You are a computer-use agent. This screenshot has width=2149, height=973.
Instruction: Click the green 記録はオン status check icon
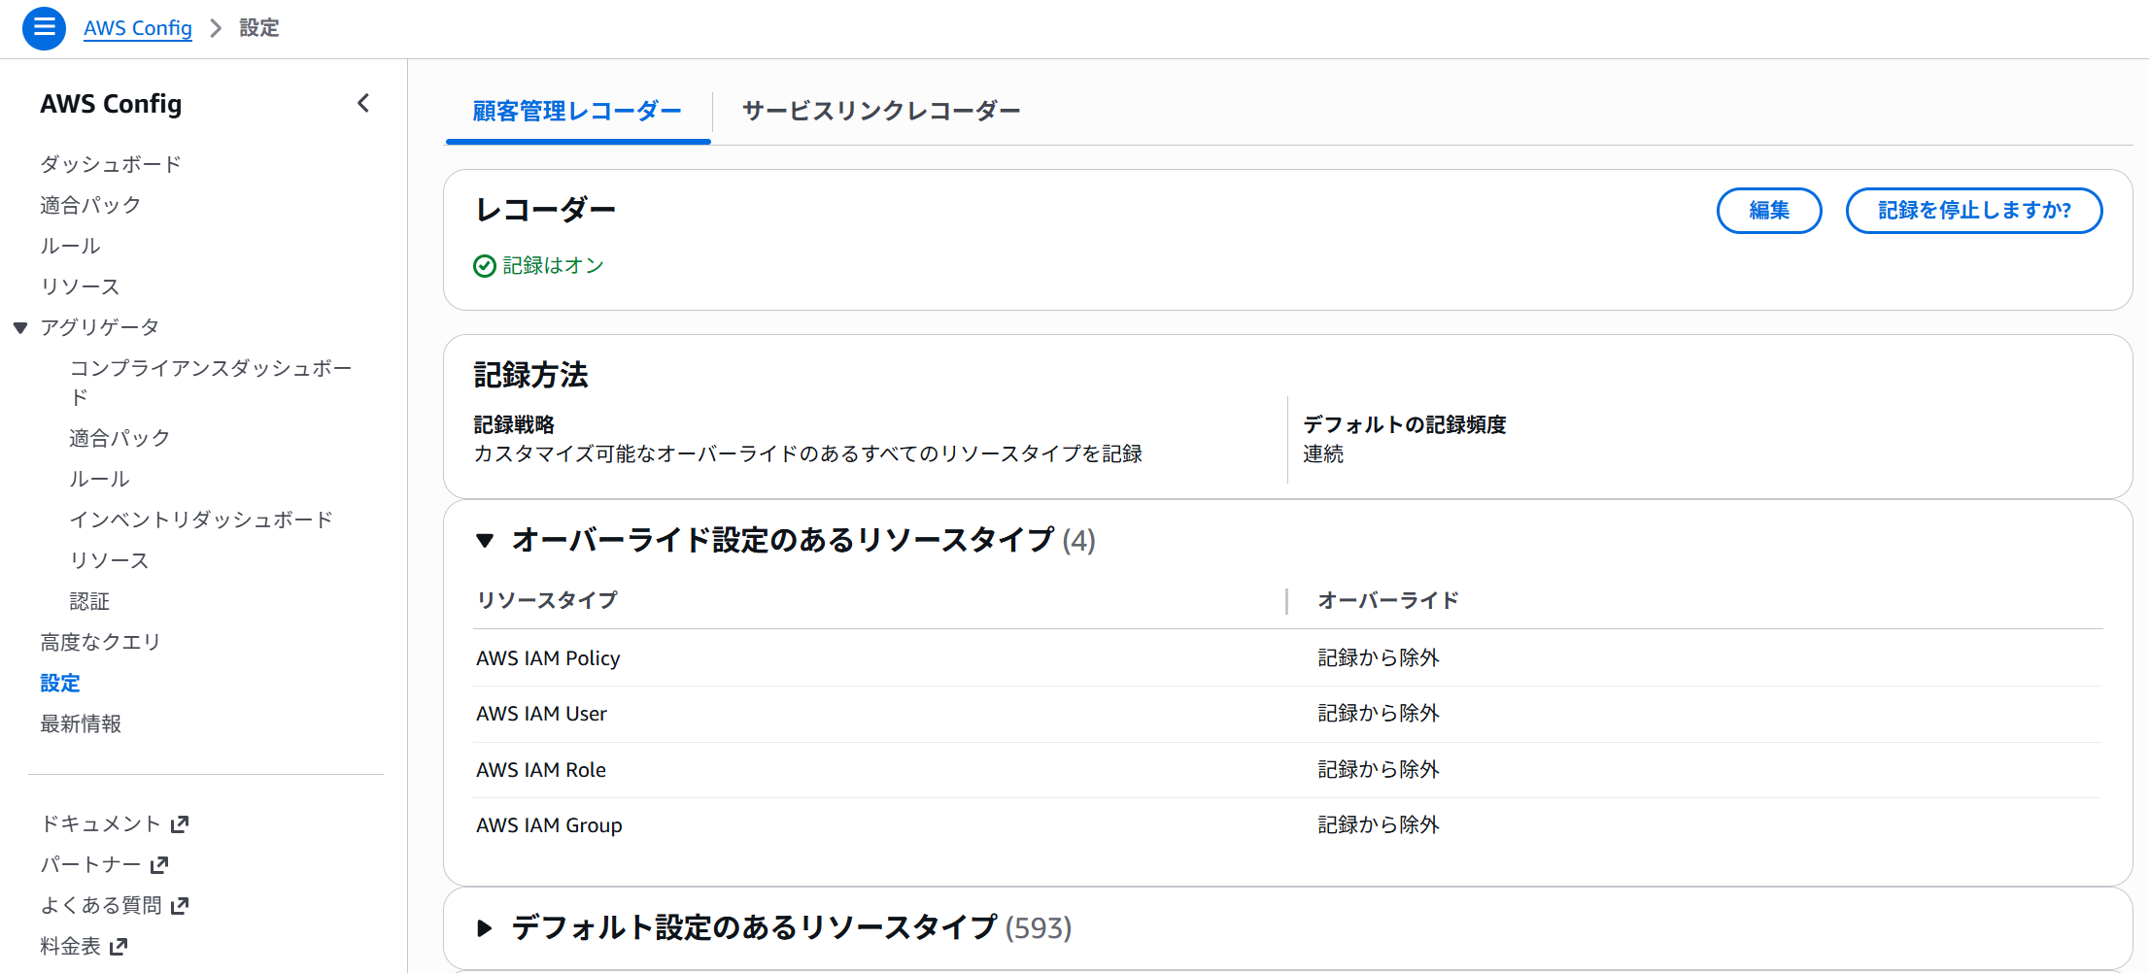485,266
